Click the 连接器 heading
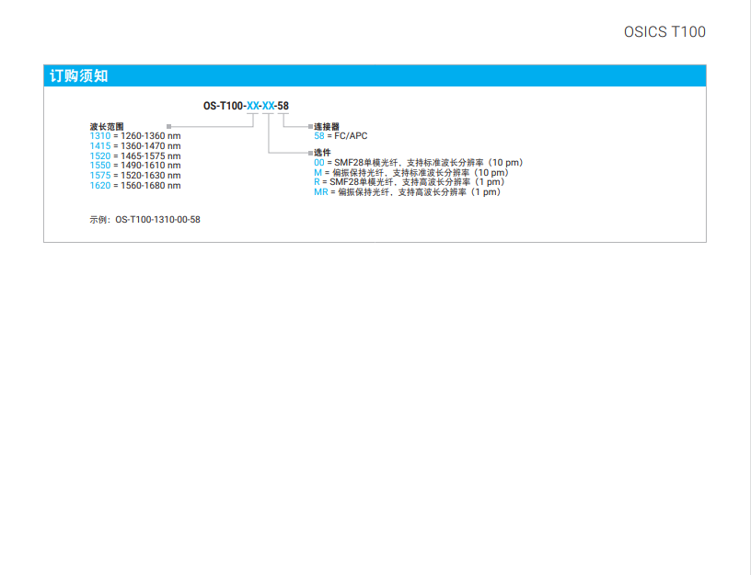This screenshot has width=751, height=575. click(327, 126)
